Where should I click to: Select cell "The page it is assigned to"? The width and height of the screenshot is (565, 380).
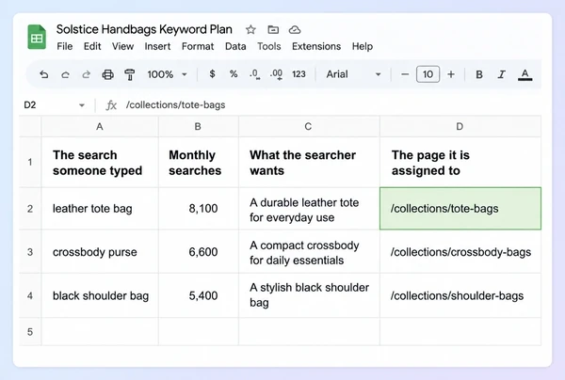(460, 163)
